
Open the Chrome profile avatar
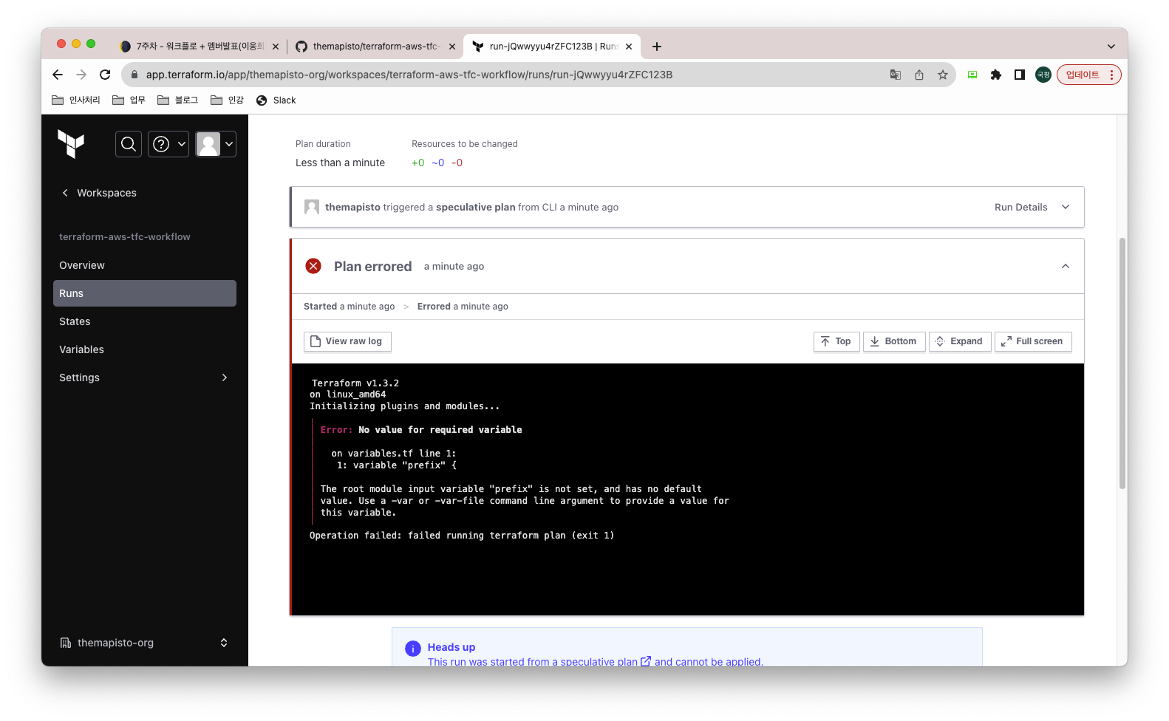tap(1043, 75)
